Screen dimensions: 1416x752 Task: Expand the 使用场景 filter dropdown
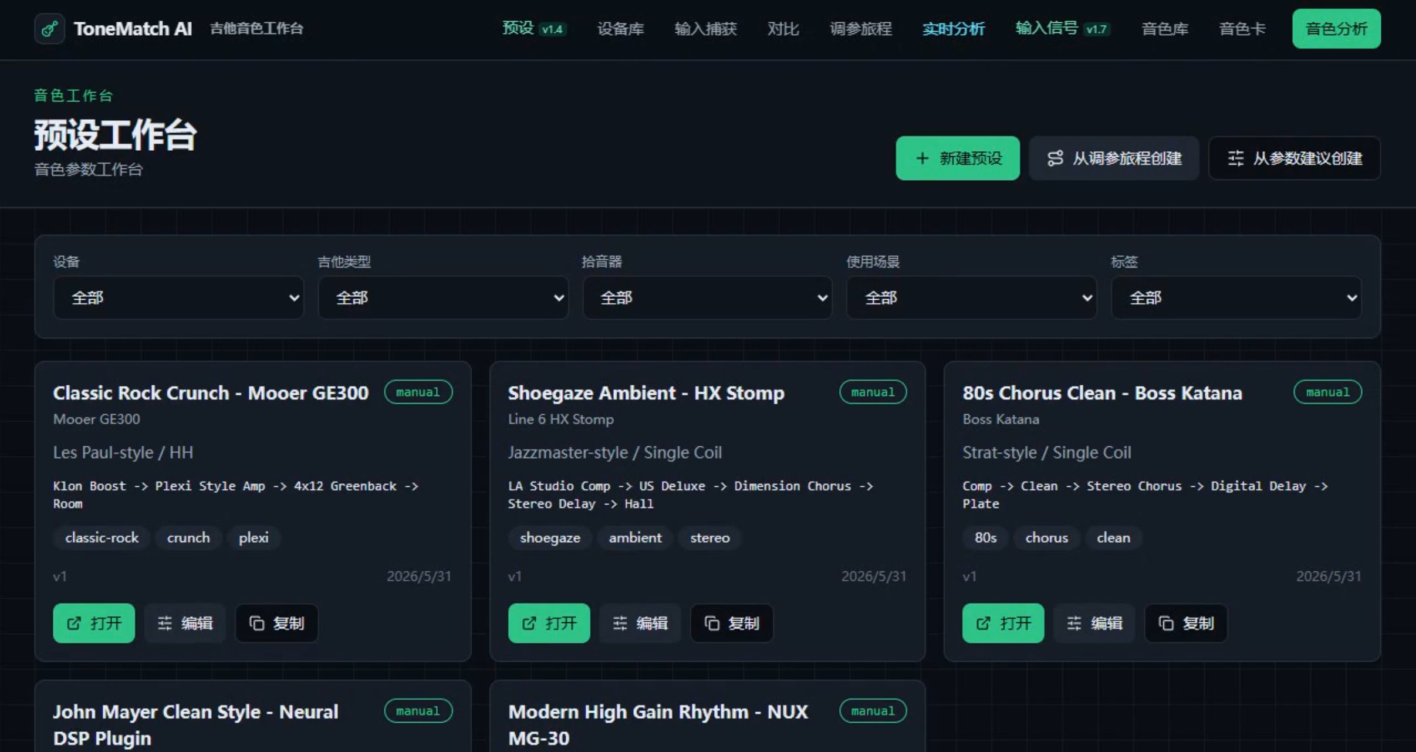[971, 298]
